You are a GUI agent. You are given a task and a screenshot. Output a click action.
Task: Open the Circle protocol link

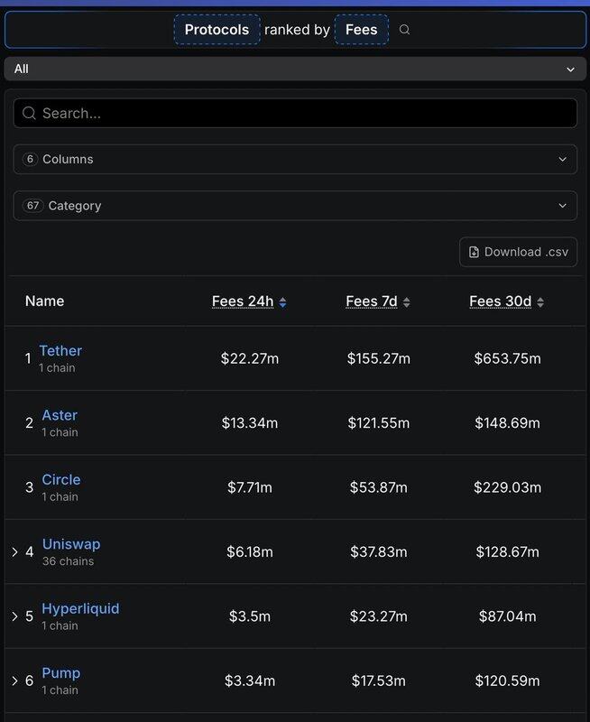(60, 479)
